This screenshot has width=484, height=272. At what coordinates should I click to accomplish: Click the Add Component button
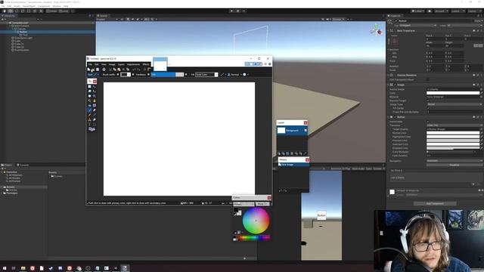coord(435,203)
